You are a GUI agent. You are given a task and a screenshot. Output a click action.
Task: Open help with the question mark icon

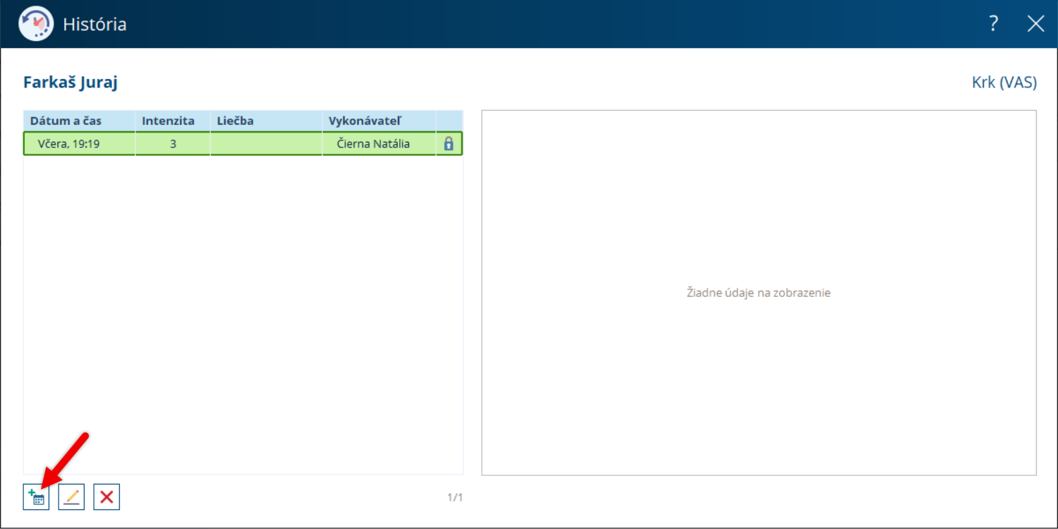click(994, 24)
